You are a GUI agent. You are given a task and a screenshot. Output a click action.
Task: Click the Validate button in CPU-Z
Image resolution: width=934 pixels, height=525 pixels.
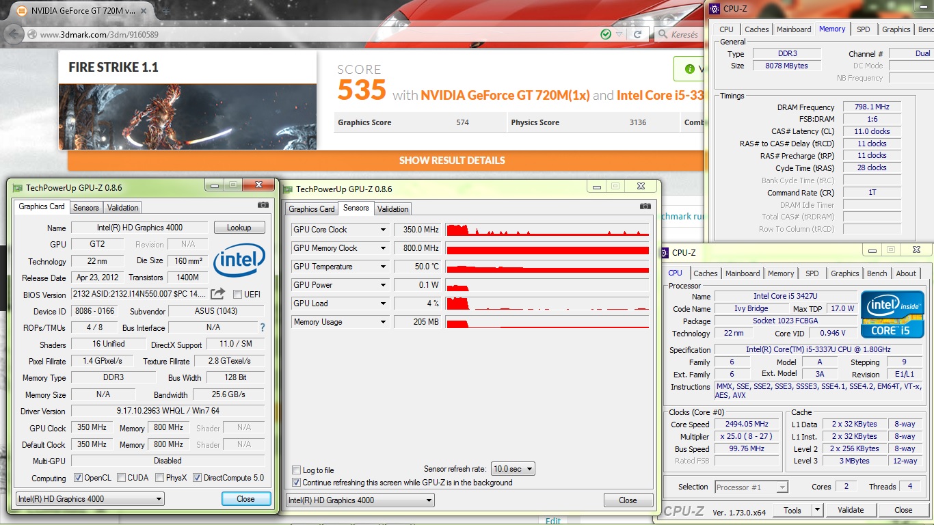tap(850, 510)
